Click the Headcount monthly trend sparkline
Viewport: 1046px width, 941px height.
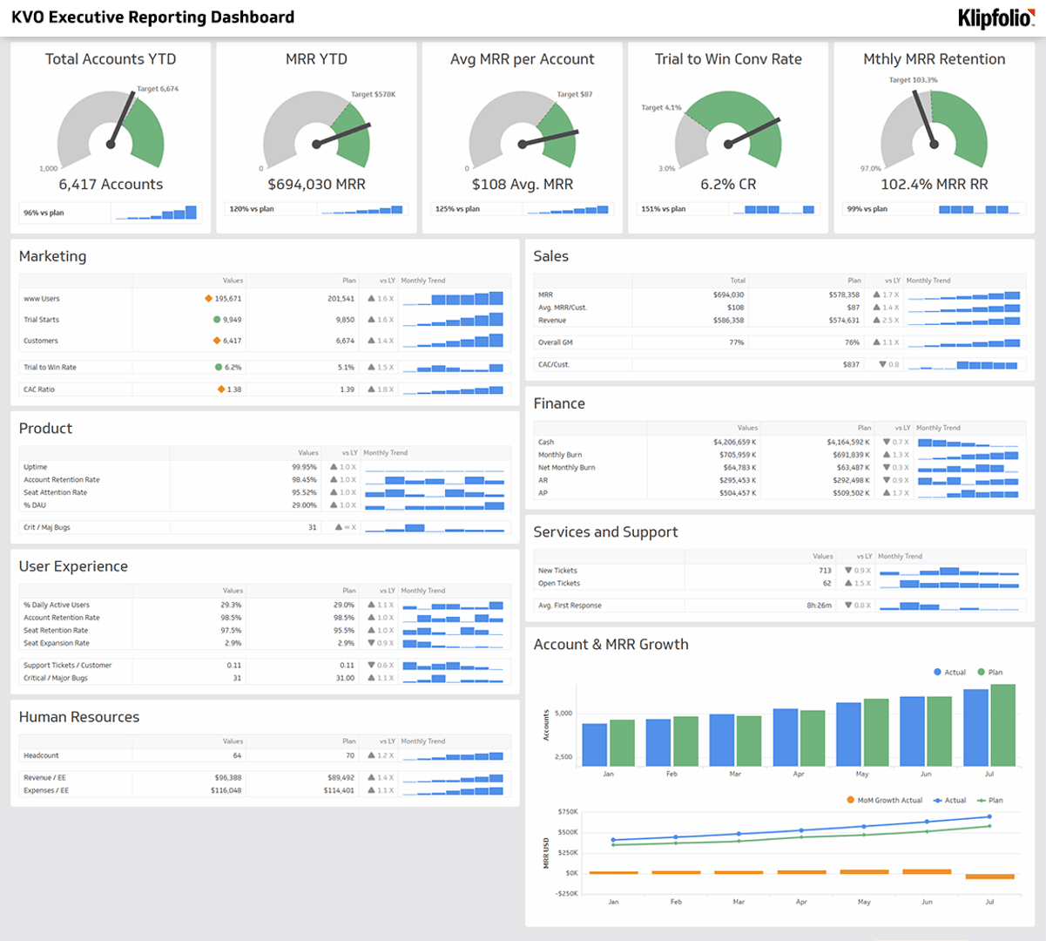tap(453, 755)
